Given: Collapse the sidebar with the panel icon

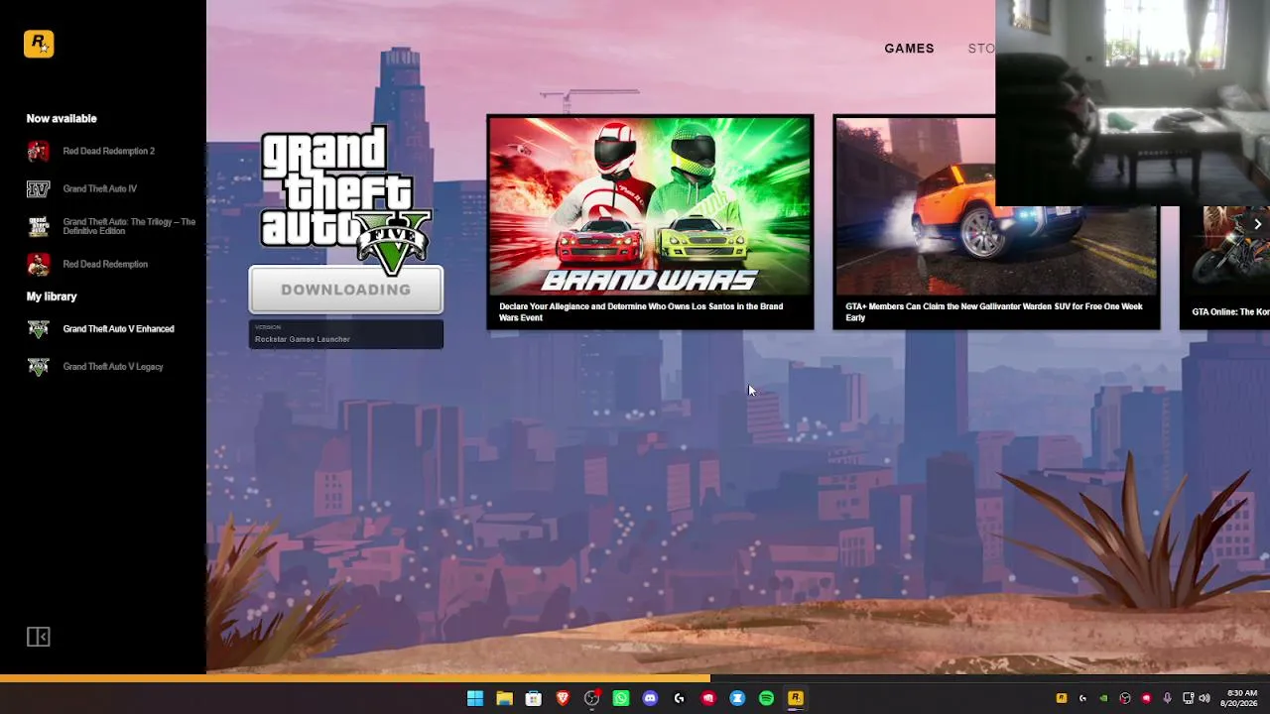Looking at the screenshot, I should tap(38, 637).
